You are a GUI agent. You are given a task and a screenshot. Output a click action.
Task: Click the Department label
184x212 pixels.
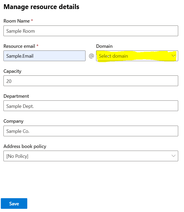(16, 96)
